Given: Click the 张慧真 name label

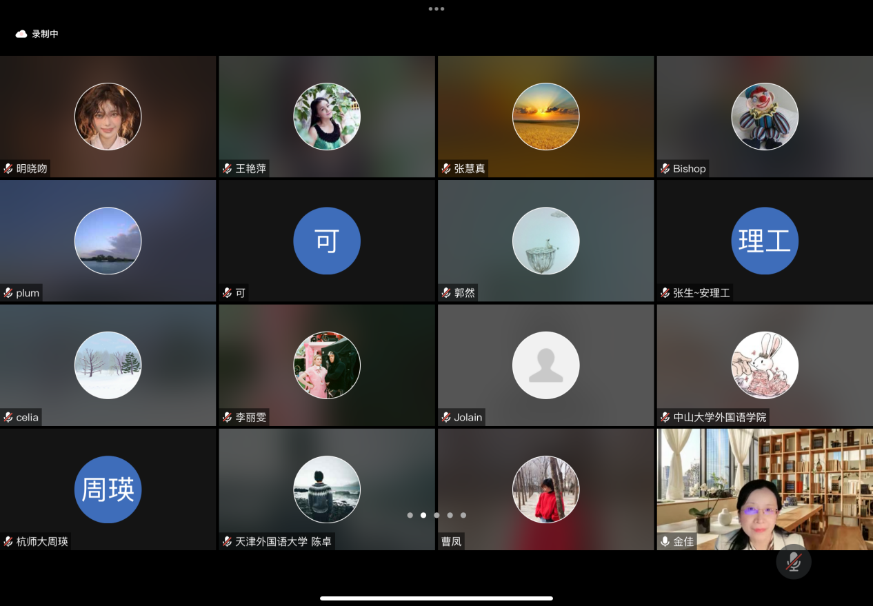Looking at the screenshot, I should point(470,168).
